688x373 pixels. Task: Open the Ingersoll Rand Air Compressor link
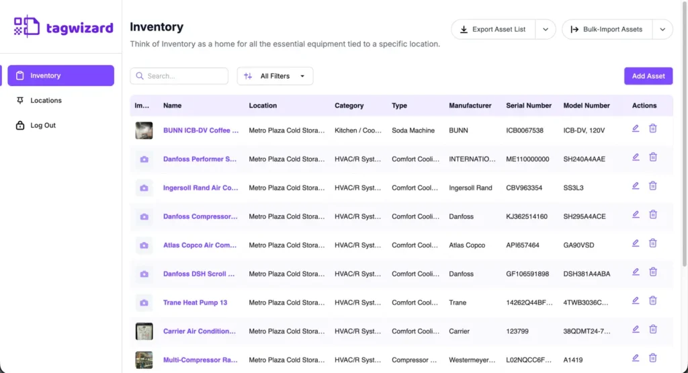(200, 188)
